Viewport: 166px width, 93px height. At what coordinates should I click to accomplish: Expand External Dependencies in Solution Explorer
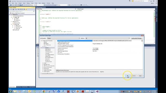pos(11,16)
